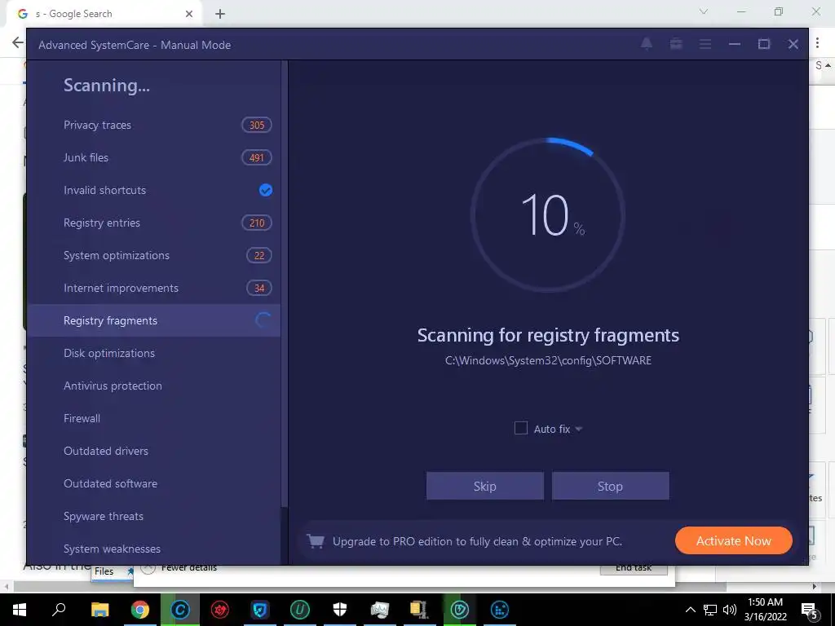Click the Skip button
Viewport: 835px width, 626px height.
coord(484,486)
